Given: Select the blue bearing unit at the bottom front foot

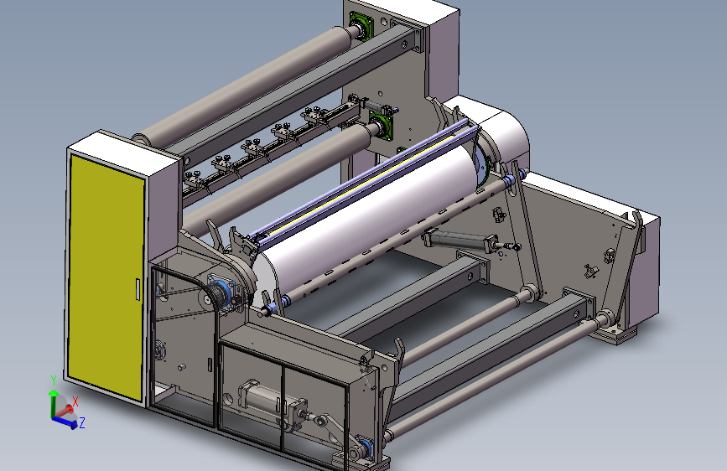Looking at the screenshot, I should (x=366, y=448).
